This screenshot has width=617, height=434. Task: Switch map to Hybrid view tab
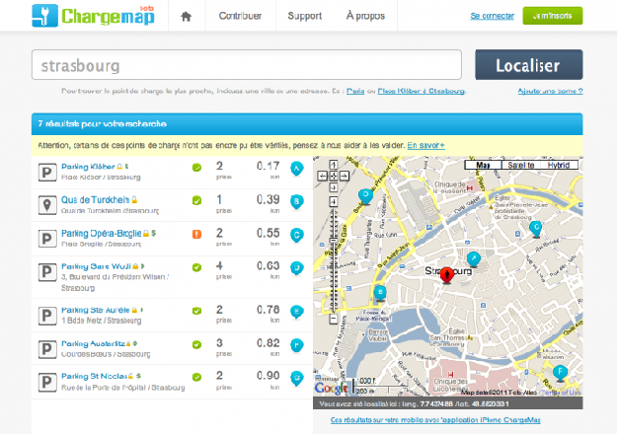point(559,165)
